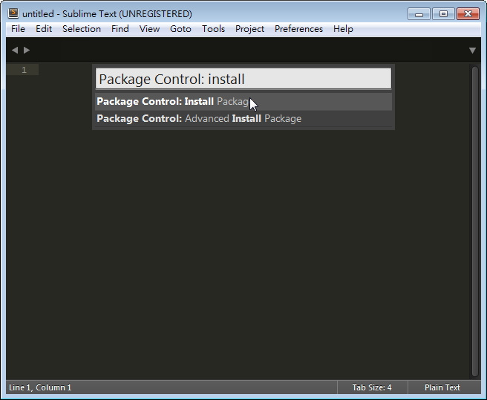Open the Selection menu
Image resolution: width=487 pixels, height=400 pixels.
pyautogui.click(x=82, y=29)
